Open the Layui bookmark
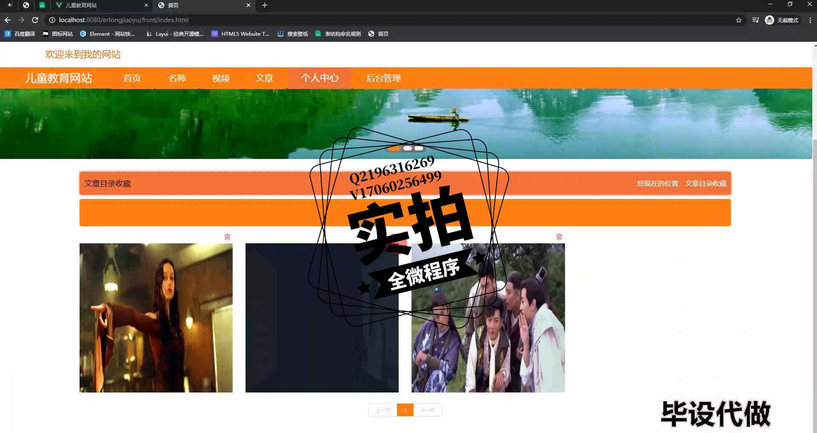Image resolution: width=817 pixels, height=433 pixels. 174,34
